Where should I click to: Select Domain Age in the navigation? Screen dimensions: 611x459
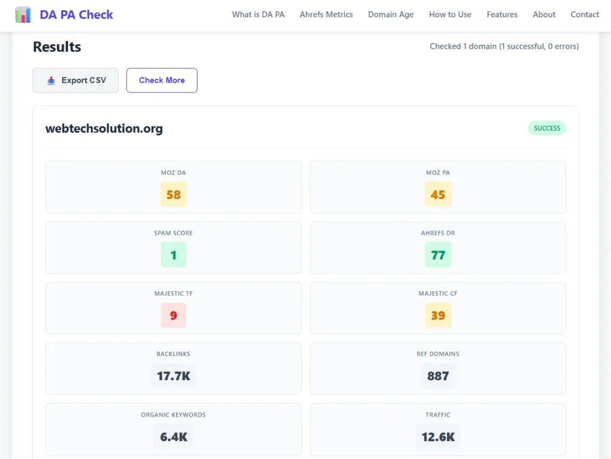click(391, 14)
